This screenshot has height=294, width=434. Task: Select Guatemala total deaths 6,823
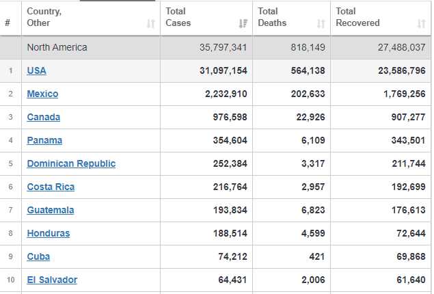point(313,210)
